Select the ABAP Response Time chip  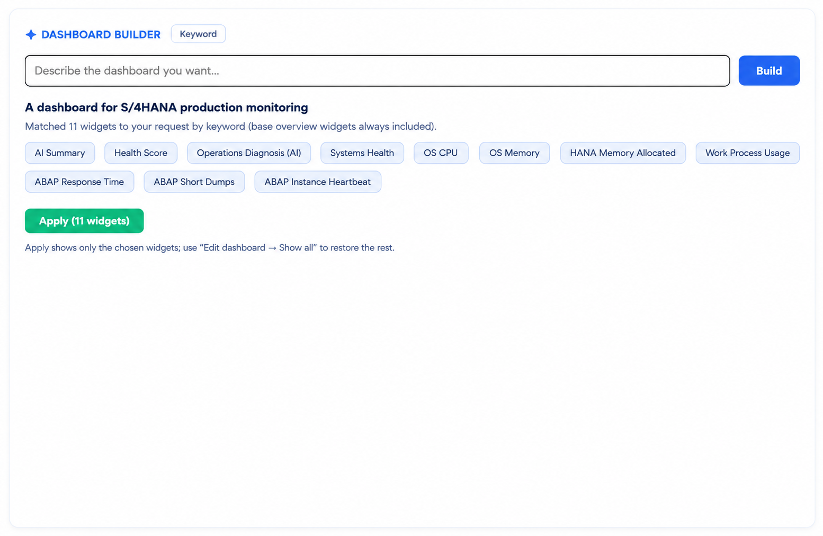point(79,182)
